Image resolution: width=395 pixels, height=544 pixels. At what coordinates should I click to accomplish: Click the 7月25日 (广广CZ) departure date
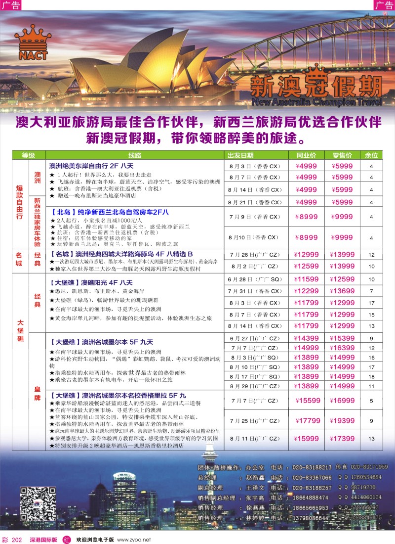255,421
